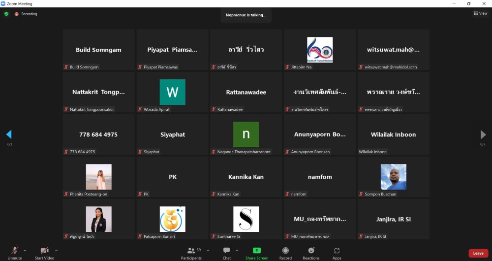
Task: Click the green Share Screen icon
Action: [257, 253]
